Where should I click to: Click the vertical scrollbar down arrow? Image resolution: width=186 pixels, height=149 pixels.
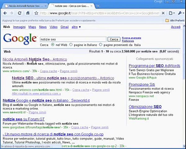tap(184, 146)
